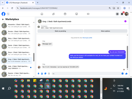
Task: Open the account profile picture menu
Action: click(126, 14)
